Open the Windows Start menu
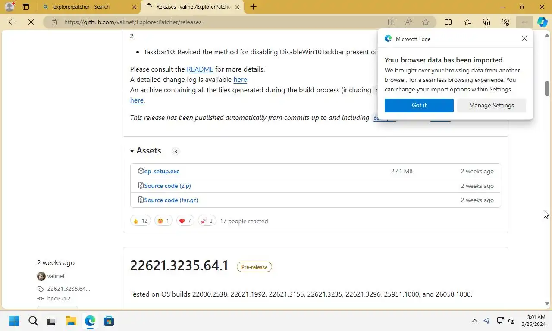 14,321
